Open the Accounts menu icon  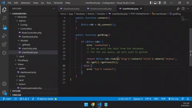[4, 84]
